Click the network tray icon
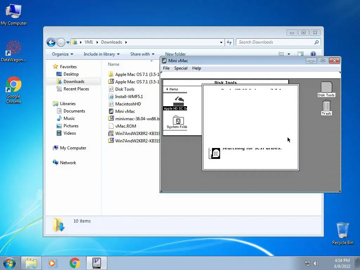The image size is (360, 270). pyautogui.click(x=307, y=263)
